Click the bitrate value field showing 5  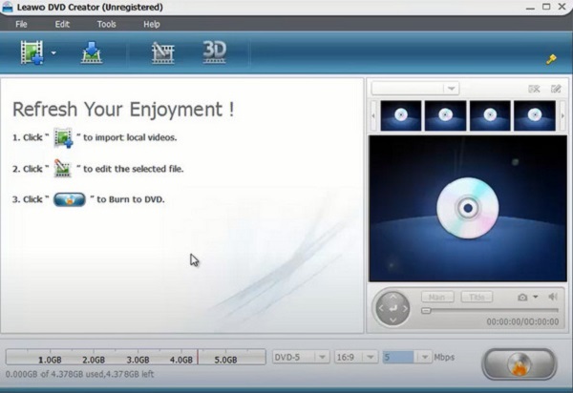pyautogui.click(x=398, y=357)
